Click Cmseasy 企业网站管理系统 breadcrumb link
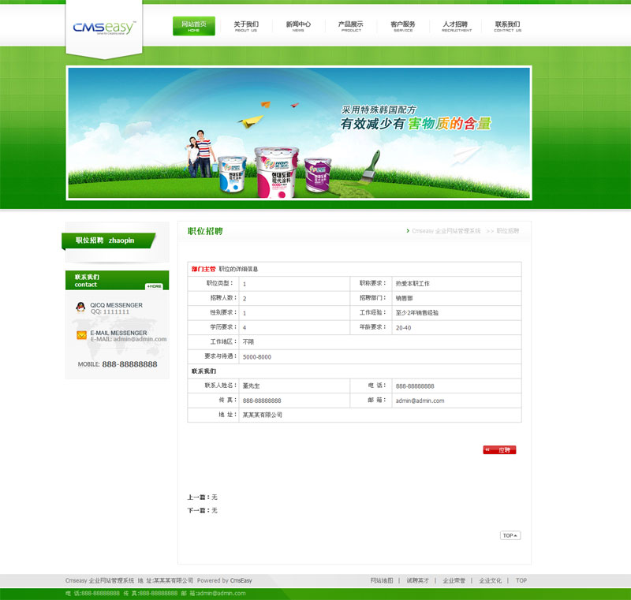Viewport: 631px width, 600px height. click(x=446, y=231)
